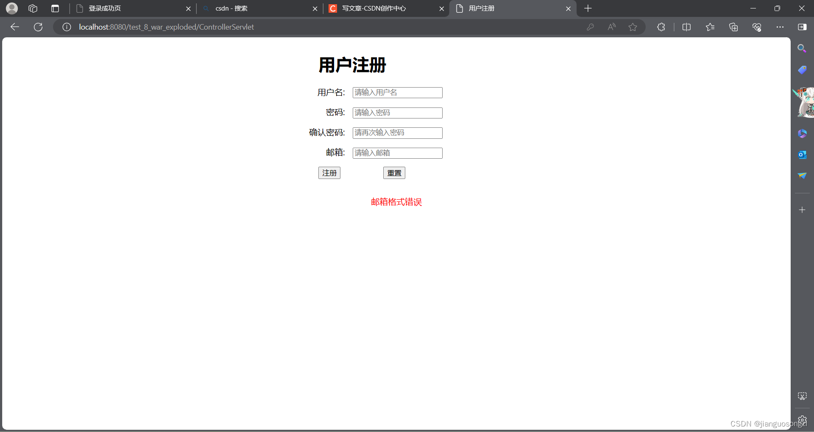Switch to the 写文章-CSDN创作中心 tab
The image size is (814, 432).
[x=387, y=8]
